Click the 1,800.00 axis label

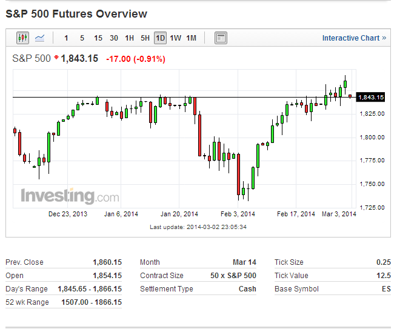click(372, 138)
